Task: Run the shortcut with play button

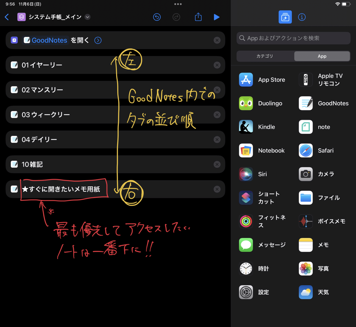Action: tap(217, 17)
